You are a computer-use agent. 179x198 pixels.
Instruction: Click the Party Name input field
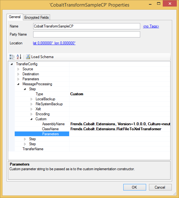(x=87, y=34)
